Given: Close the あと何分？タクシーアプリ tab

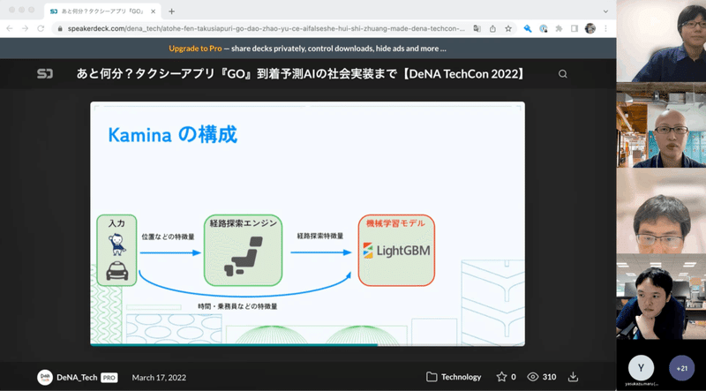Looking at the screenshot, I should 153,11.
